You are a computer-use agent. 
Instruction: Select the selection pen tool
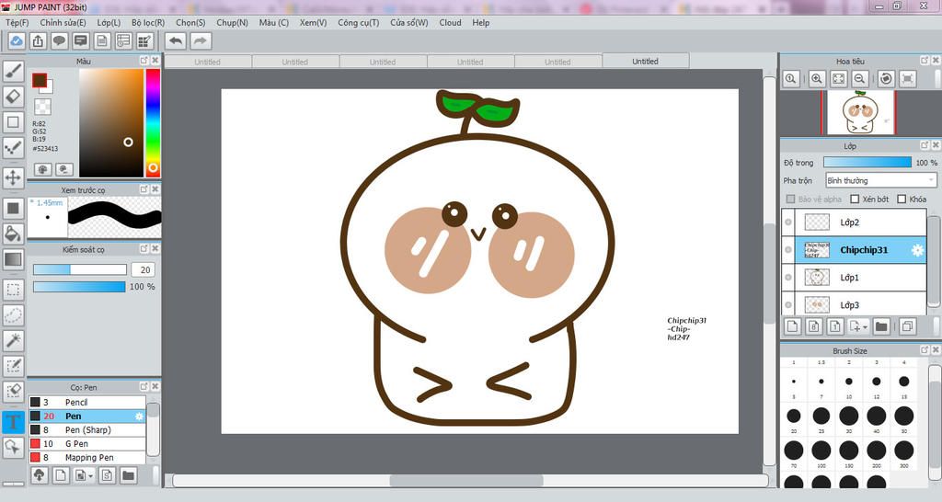pos(13,366)
